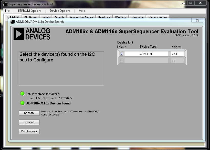
Task: Click the Continue button
Action: coord(29,122)
